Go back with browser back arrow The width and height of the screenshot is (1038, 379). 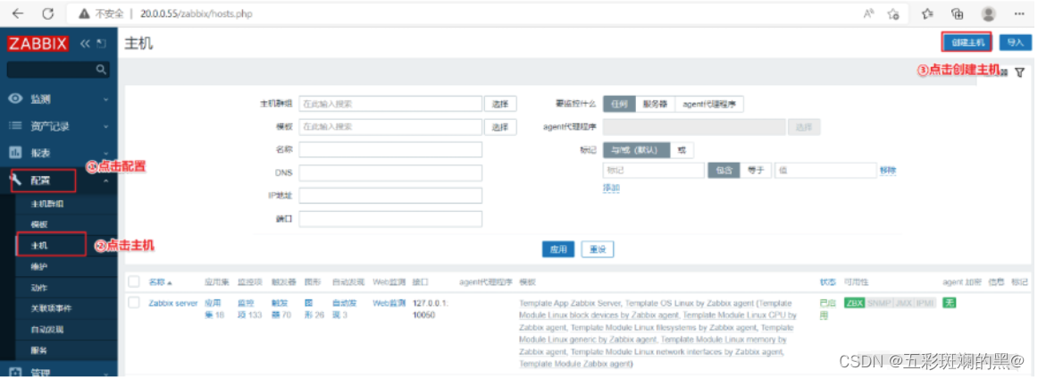point(18,13)
